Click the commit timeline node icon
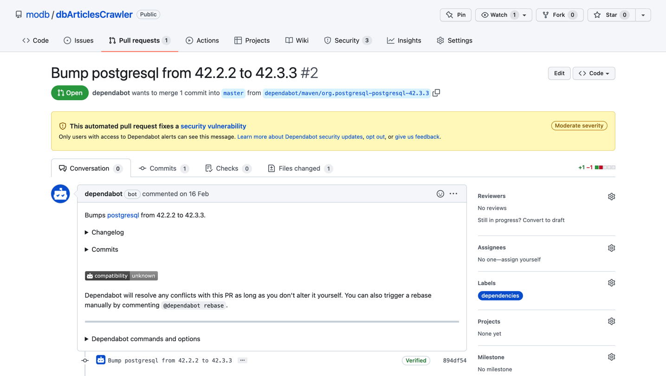Screen dimensions: 666x376 point(85,360)
